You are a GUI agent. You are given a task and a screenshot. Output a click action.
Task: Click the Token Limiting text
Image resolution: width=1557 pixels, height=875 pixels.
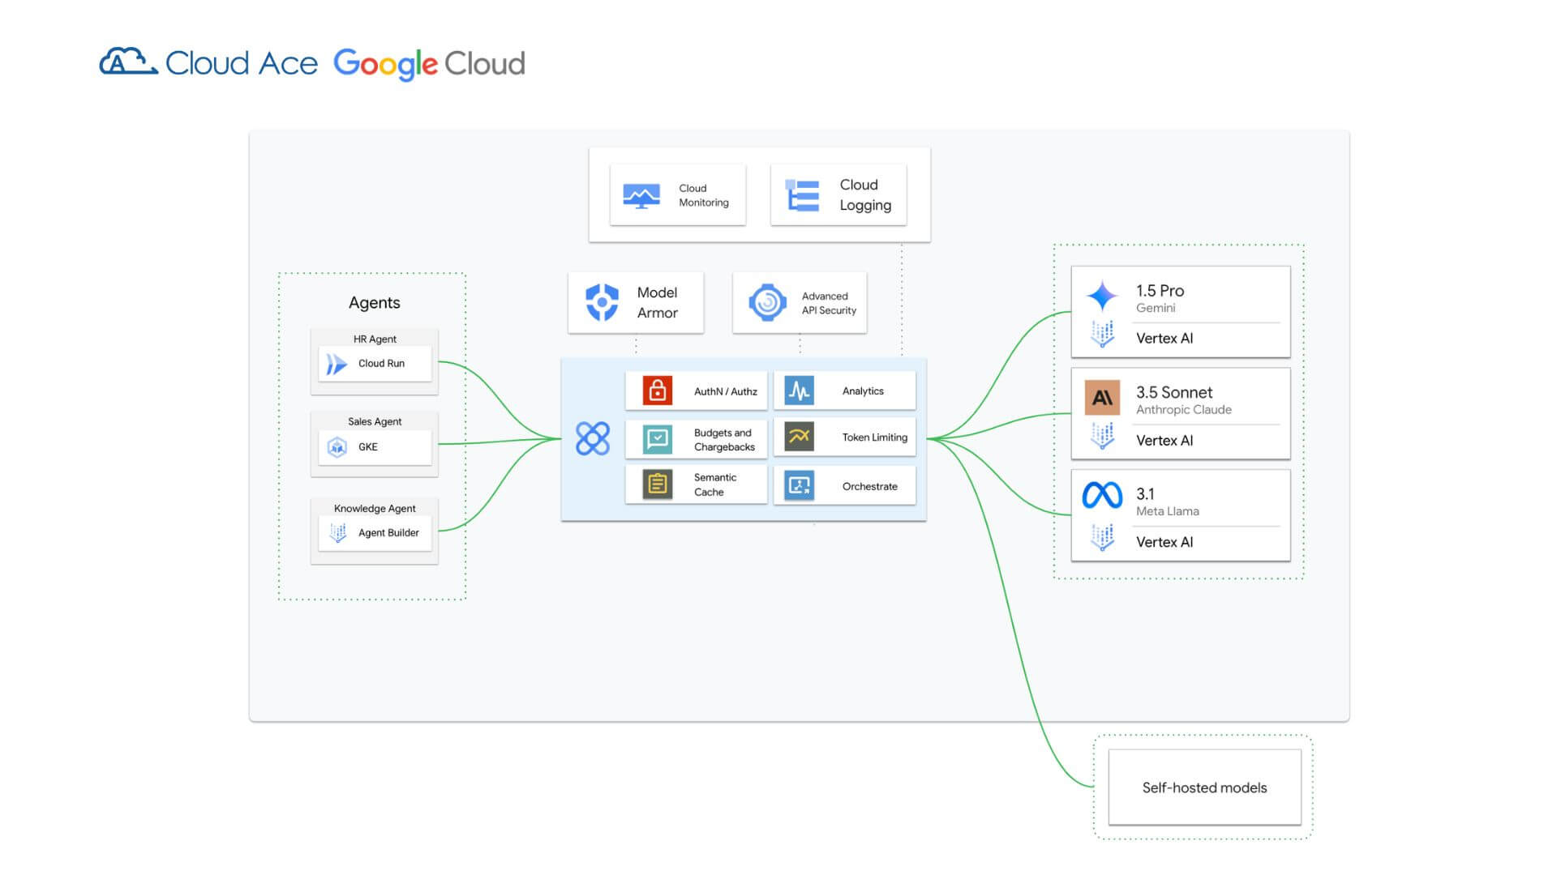[x=874, y=437]
